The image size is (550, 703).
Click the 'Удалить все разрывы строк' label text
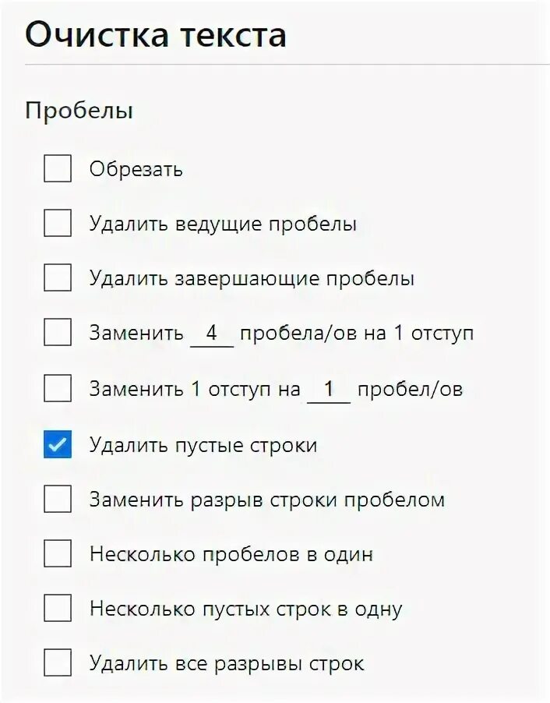227,663
